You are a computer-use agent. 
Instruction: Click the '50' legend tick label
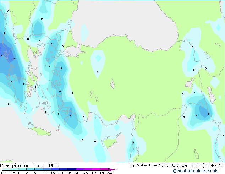point(110,173)
